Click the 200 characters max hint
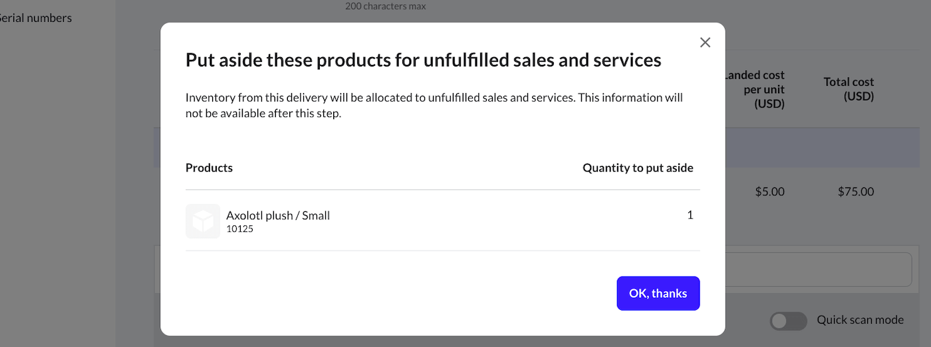The height and width of the screenshot is (347, 931). coord(386,6)
